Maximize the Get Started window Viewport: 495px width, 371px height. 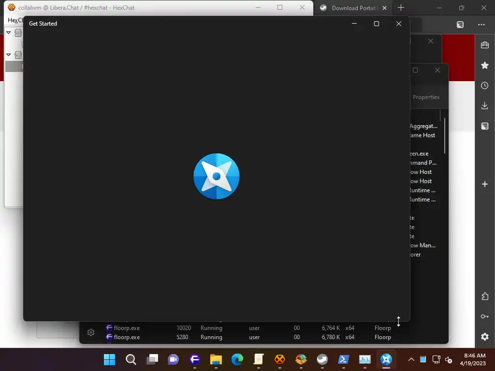[x=376, y=24]
